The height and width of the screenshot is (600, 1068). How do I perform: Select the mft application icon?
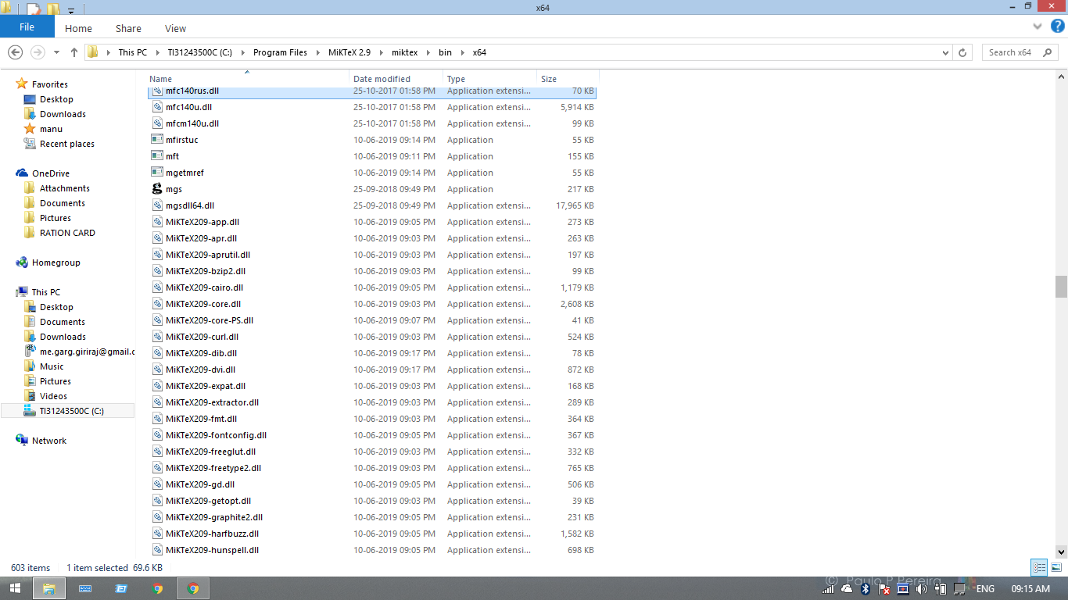(x=157, y=156)
